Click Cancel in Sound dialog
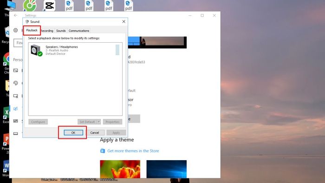This screenshot has height=183, width=325. point(95,133)
